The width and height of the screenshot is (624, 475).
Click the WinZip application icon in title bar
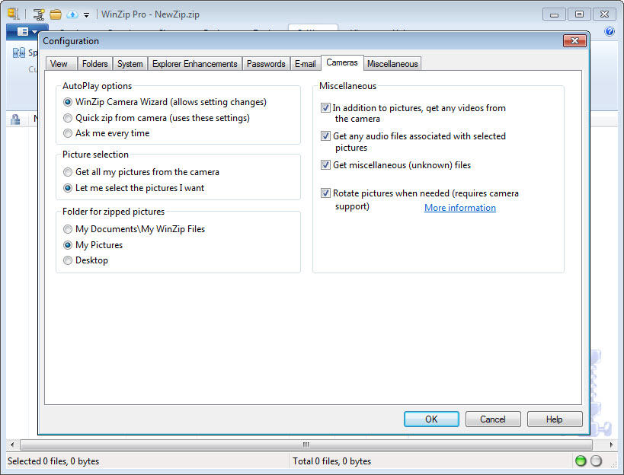pos(13,14)
